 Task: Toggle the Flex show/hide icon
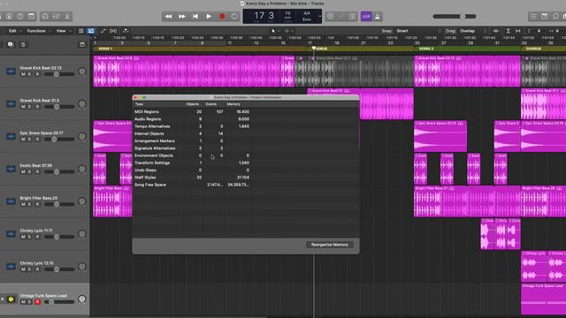point(113,31)
